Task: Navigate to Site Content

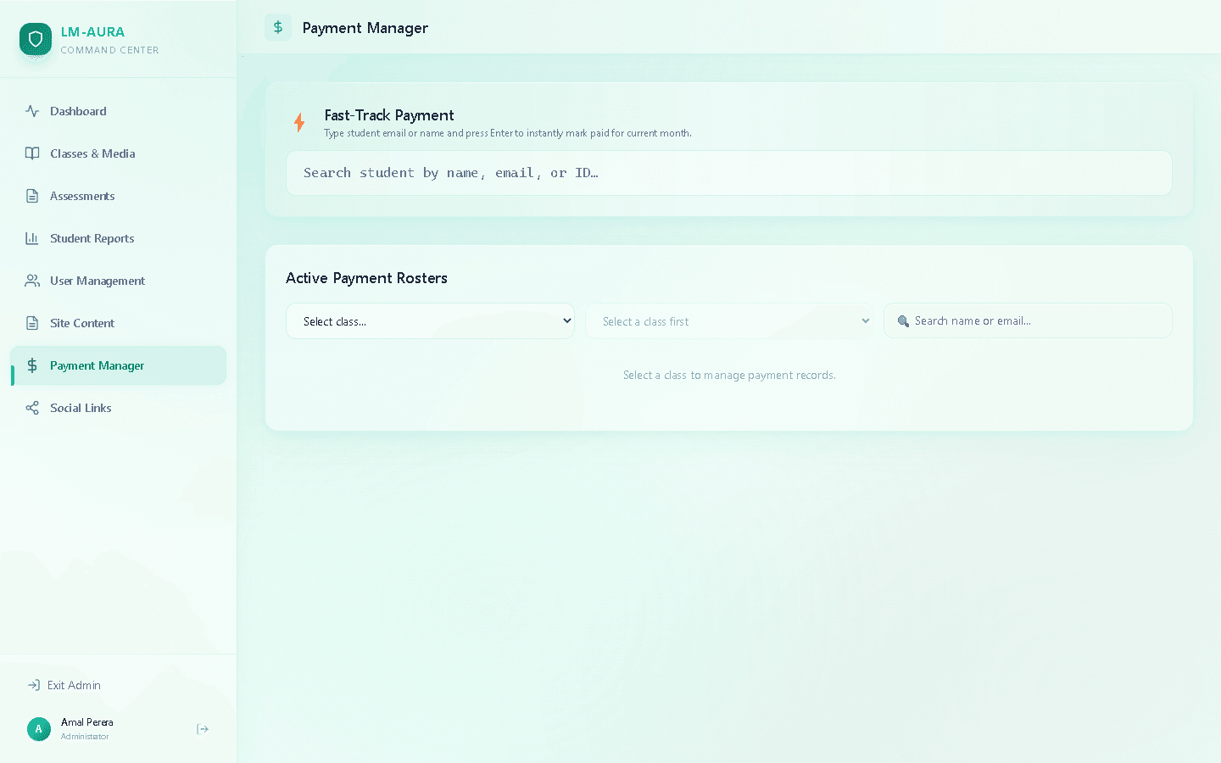Action: pos(119,323)
